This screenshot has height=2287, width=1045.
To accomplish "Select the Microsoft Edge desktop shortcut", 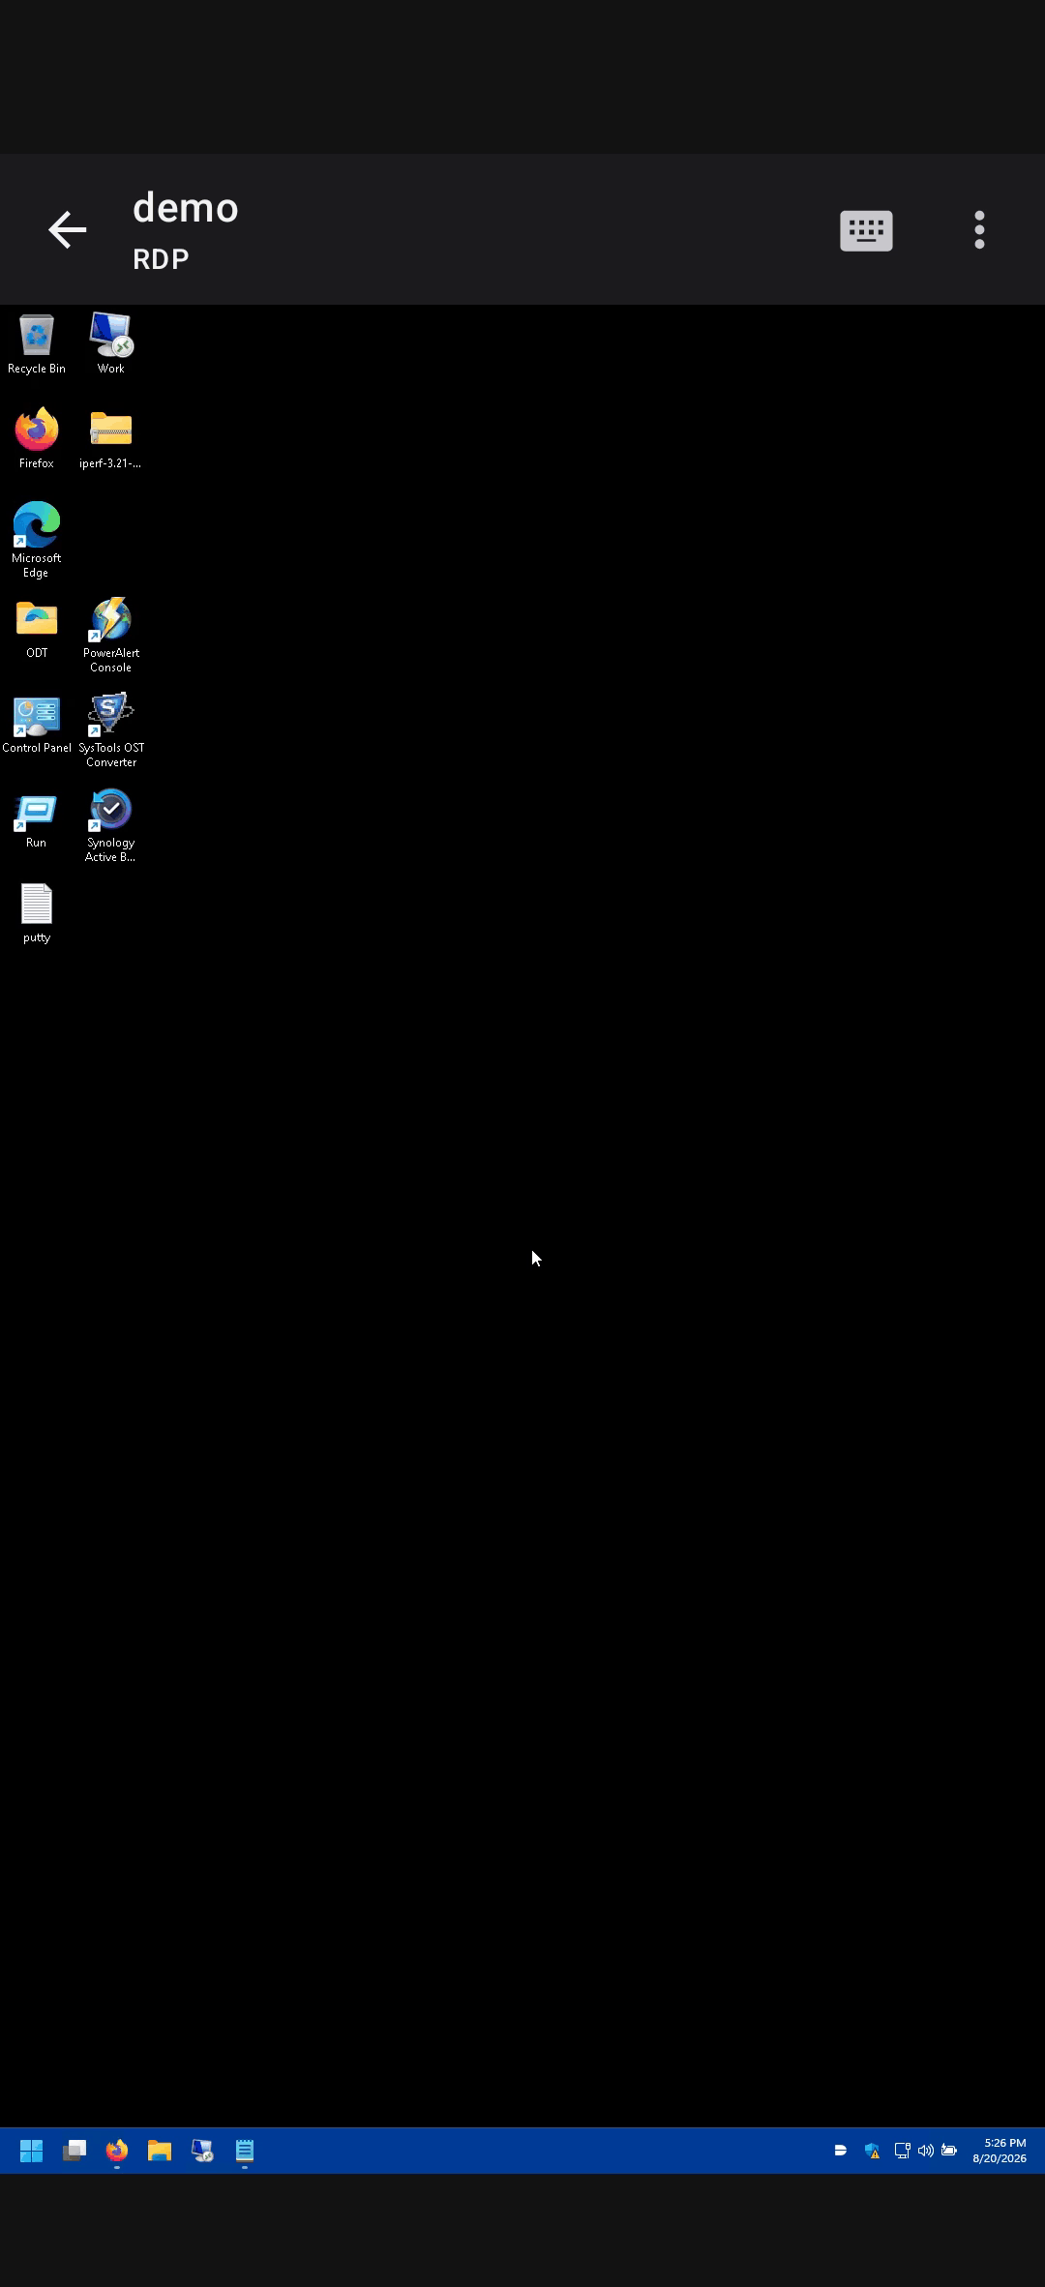I will tap(37, 541).
